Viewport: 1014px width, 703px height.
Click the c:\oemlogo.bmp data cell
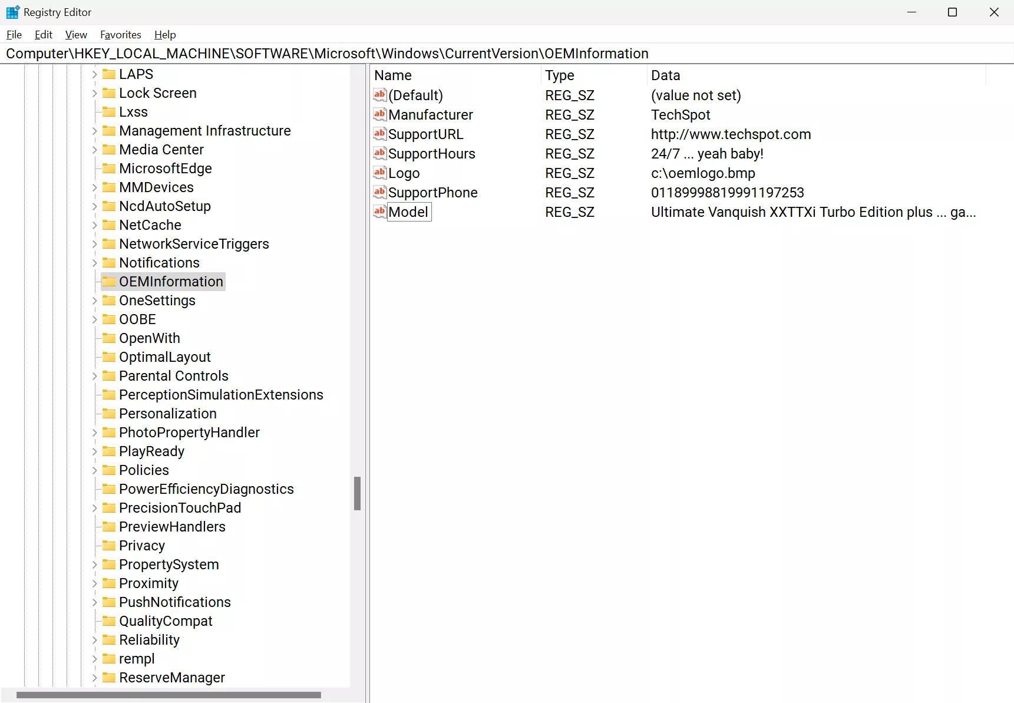click(703, 173)
